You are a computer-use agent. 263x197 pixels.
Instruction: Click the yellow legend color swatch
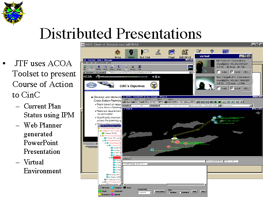[99, 194]
